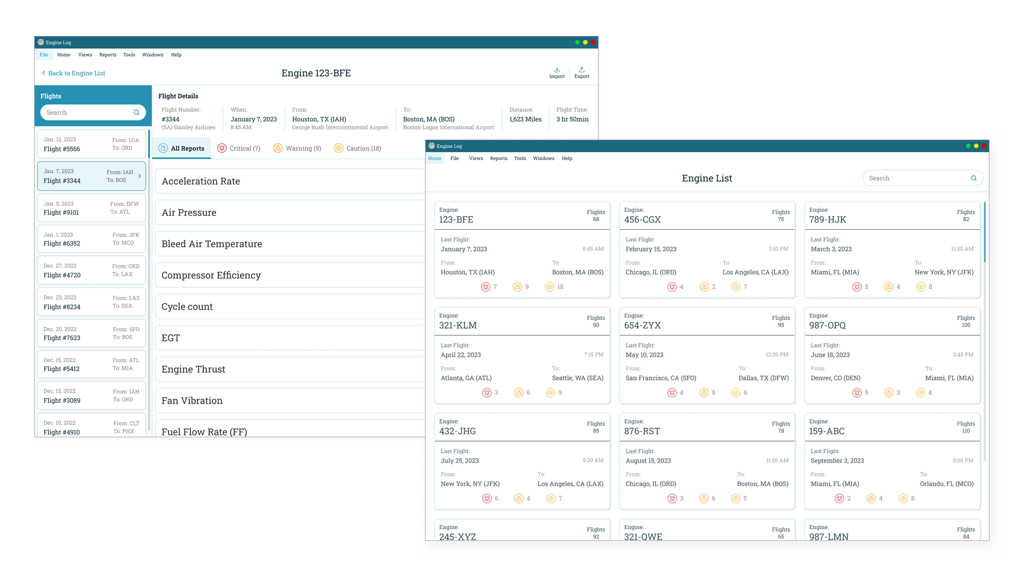Screen dimensions: 1026x577
Task: Click critical alarm icon on 123-BFE card
Action: pos(485,287)
